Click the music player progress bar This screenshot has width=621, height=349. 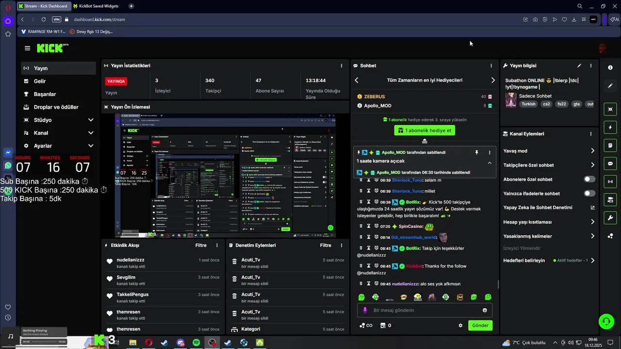[44, 342]
